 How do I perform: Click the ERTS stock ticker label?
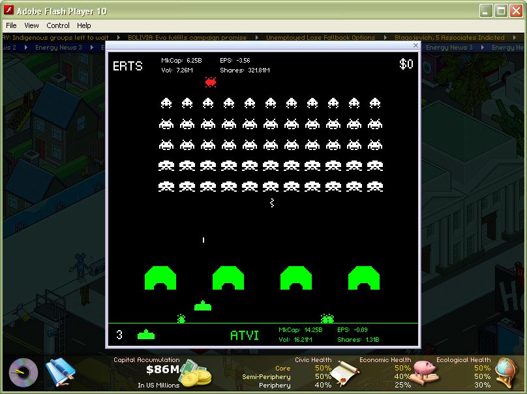click(127, 66)
